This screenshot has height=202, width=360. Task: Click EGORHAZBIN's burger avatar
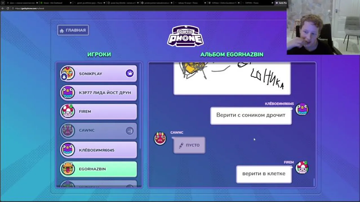pos(68,169)
